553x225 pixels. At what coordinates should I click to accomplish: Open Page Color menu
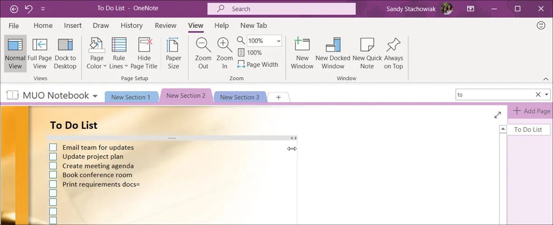97,54
